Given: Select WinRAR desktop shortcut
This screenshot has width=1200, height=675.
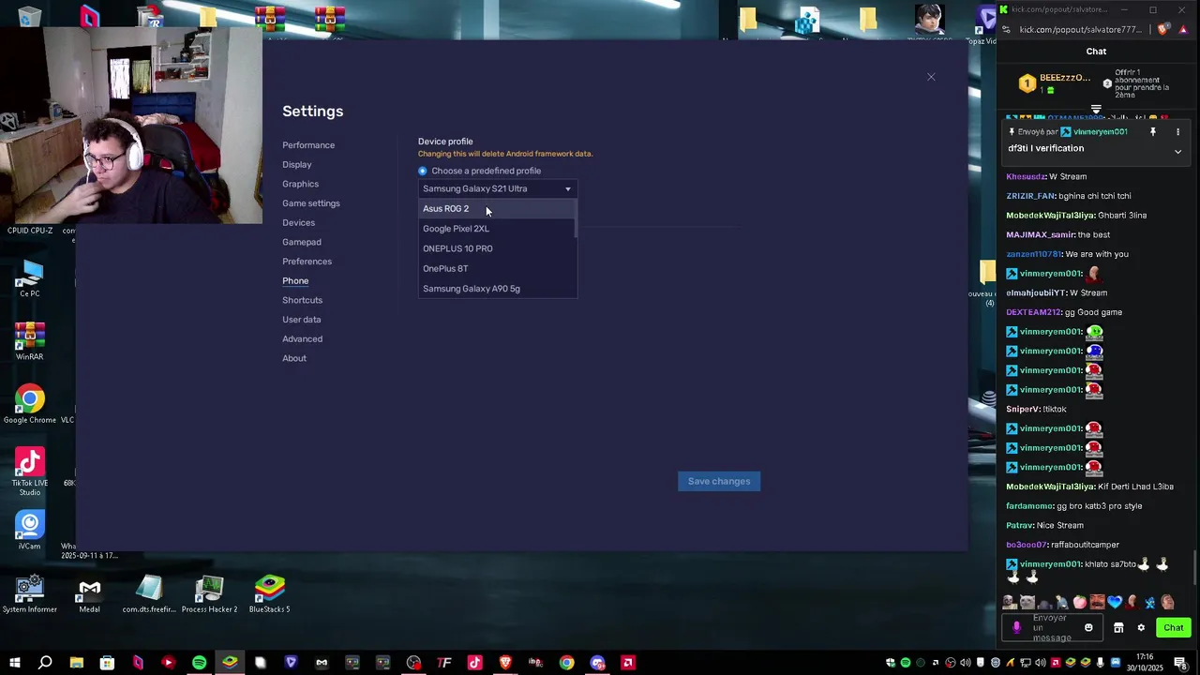Looking at the screenshot, I should tap(30, 342).
